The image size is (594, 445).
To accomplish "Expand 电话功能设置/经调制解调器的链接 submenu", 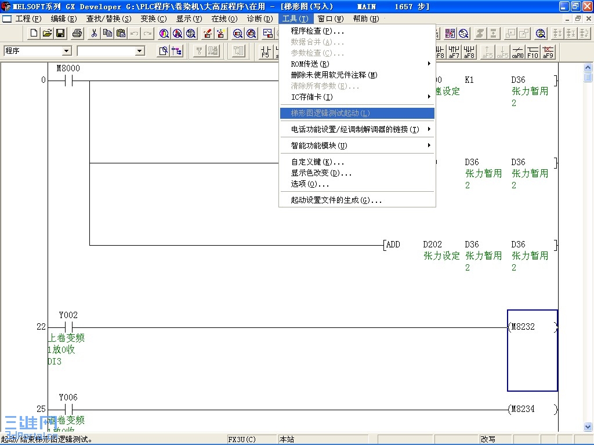I will pos(357,129).
